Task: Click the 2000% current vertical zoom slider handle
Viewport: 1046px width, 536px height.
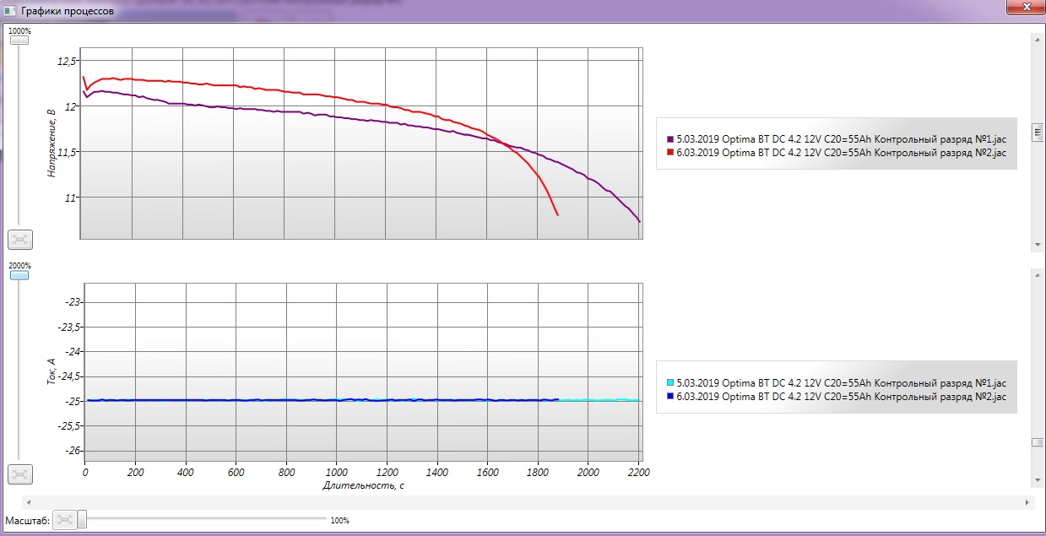Action: (x=19, y=275)
